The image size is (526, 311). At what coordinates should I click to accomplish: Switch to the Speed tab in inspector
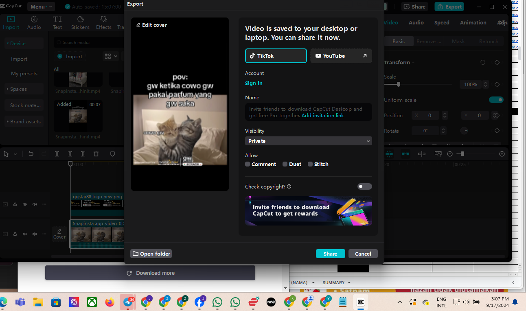coord(442,23)
